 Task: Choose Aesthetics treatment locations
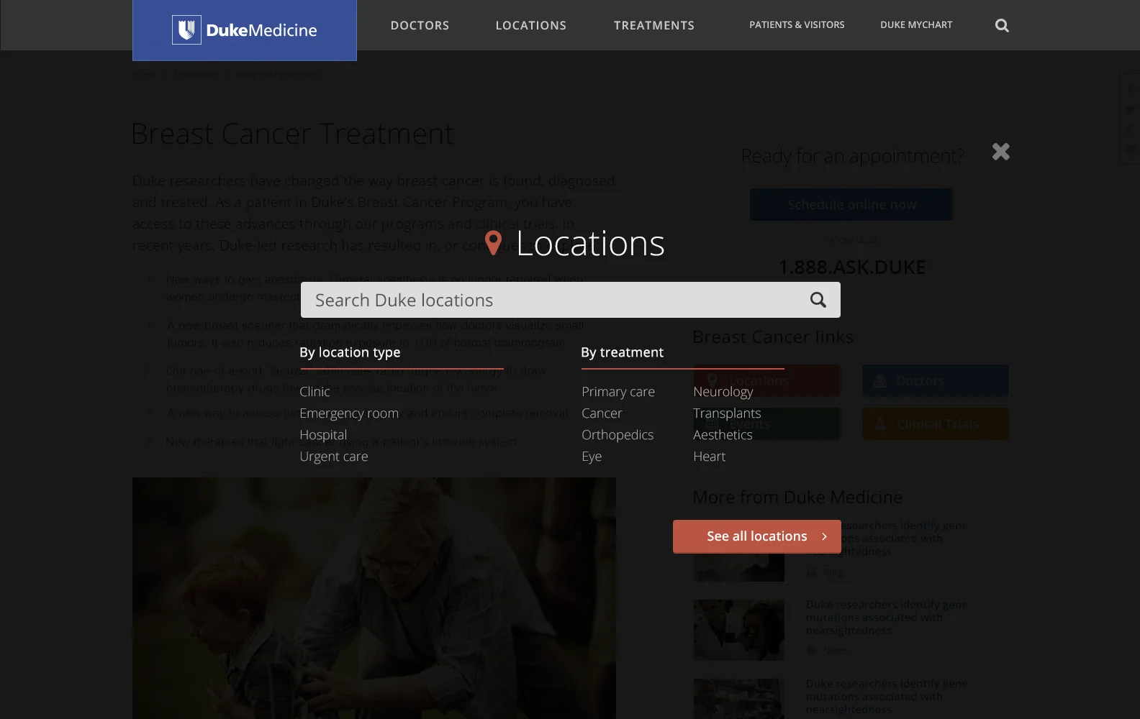click(x=723, y=435)
